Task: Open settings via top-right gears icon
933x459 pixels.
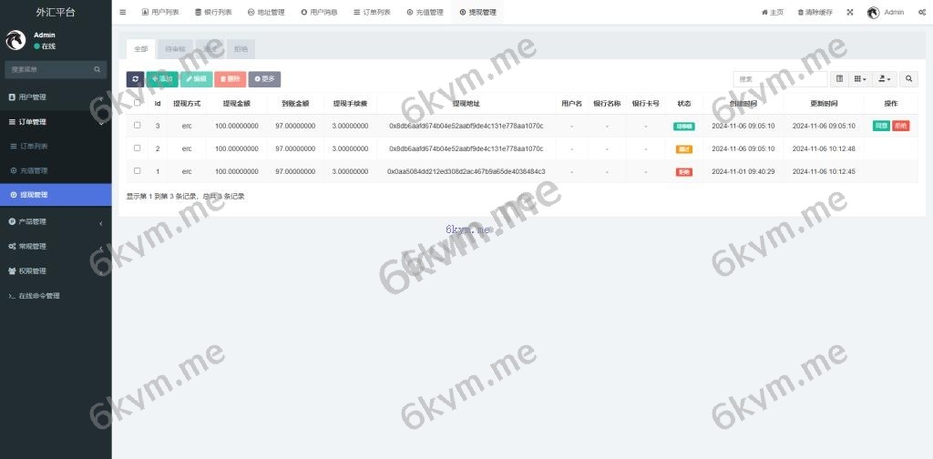Action: coord(922,12)
